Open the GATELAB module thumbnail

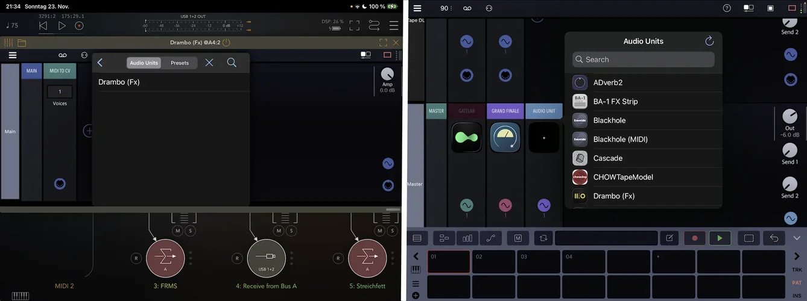pos(466,137)
